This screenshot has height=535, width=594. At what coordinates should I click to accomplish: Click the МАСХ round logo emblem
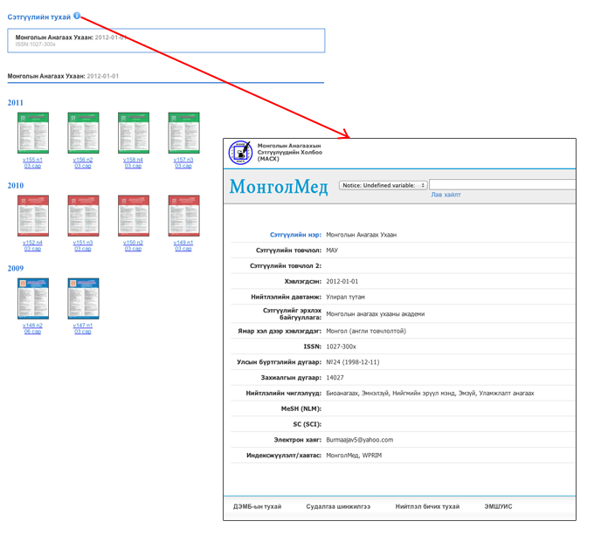pos(240,153)
